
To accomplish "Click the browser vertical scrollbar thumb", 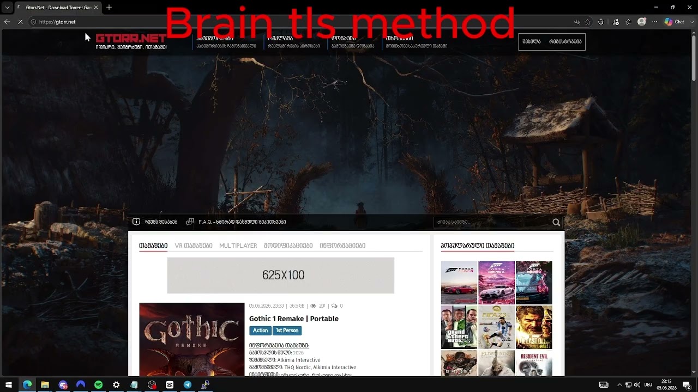I will (x=694, y=58).
